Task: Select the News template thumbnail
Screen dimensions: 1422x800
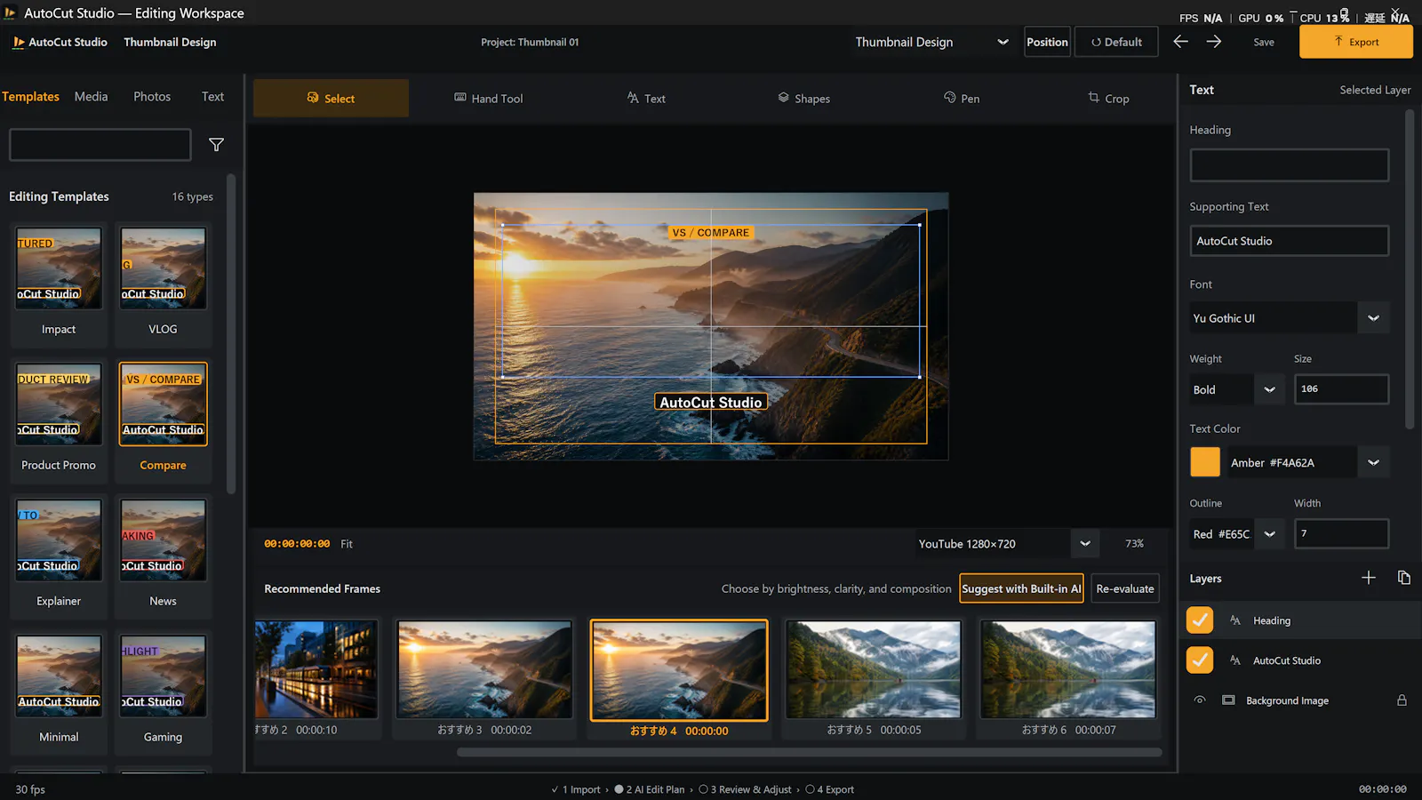Action: pyautogui.click(x=164, y=540)
